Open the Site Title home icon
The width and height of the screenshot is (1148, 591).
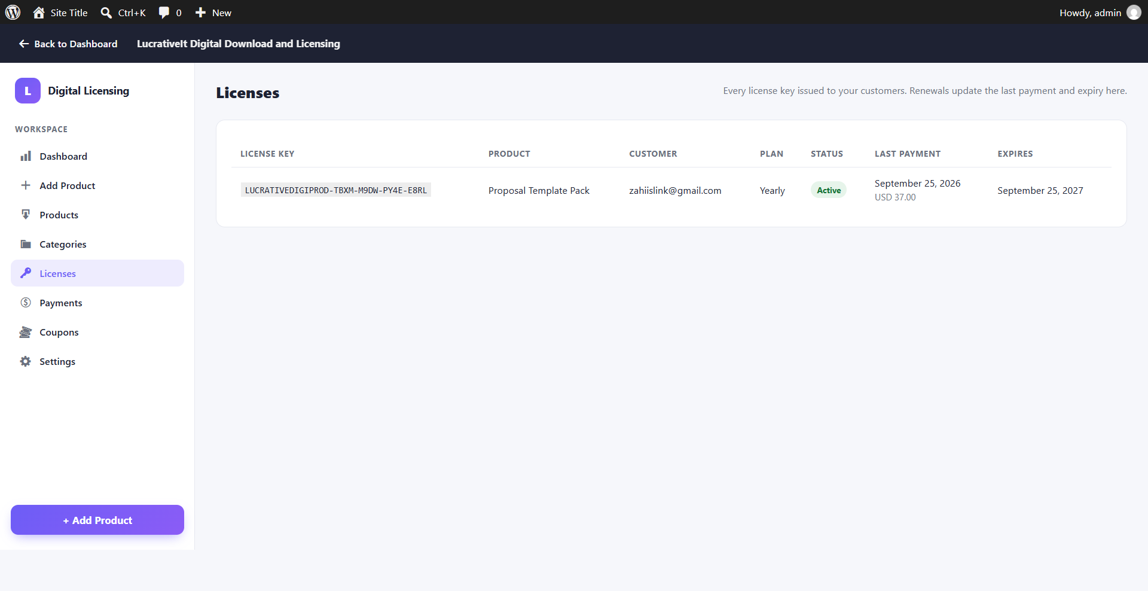tap(39, 13)
